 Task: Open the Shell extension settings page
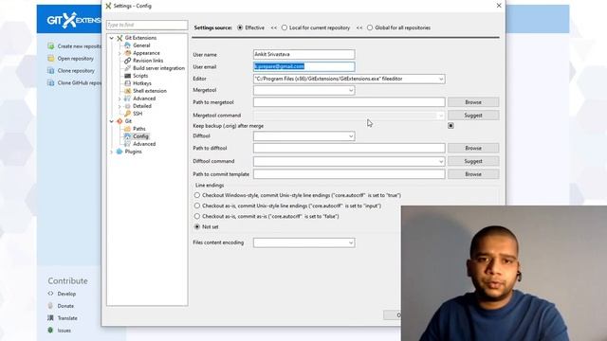point(150,91)
